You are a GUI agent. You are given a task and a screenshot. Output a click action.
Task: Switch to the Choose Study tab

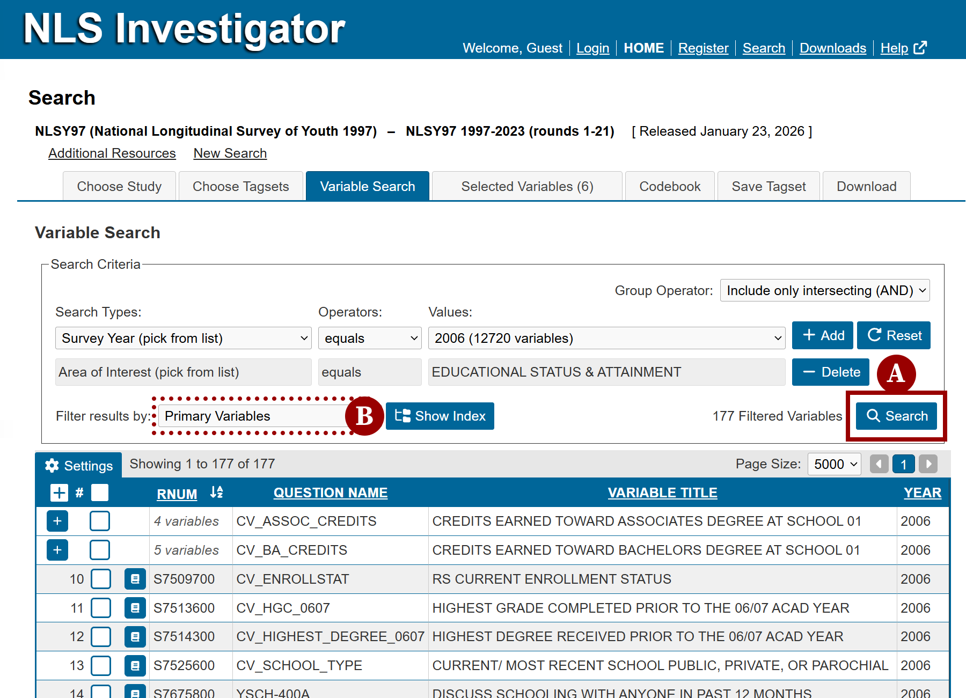(x=119, y=186)
